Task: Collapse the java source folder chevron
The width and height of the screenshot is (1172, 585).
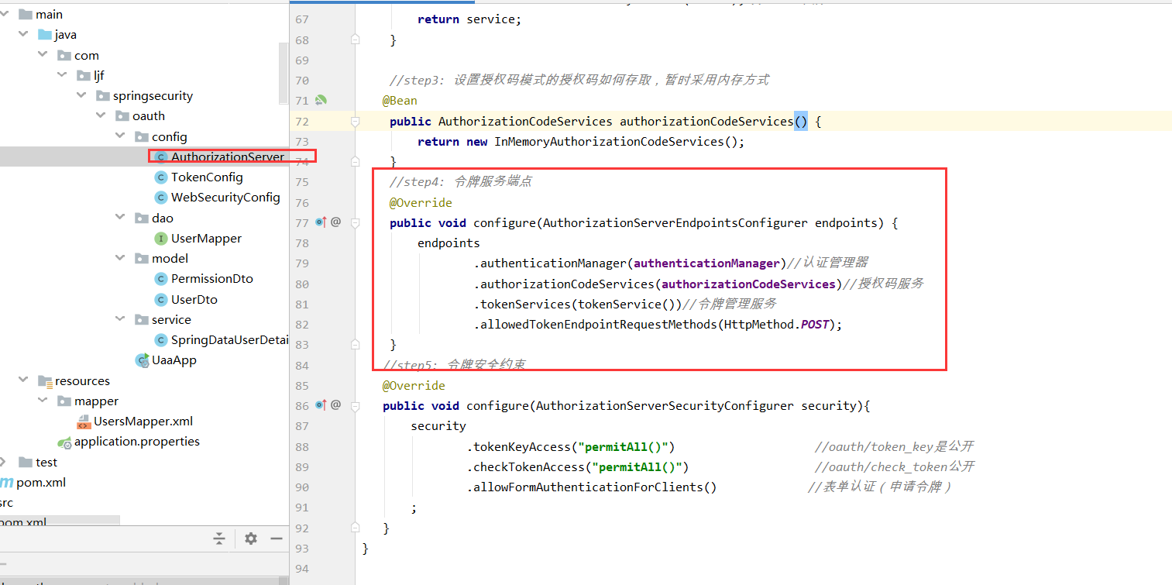Action: pos(22,35)
